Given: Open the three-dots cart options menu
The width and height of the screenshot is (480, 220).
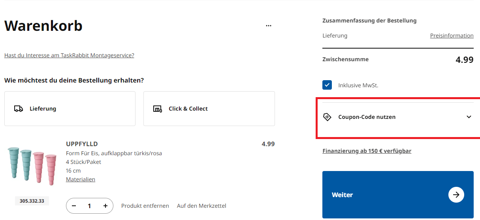Looking at the screenshot, I should tap(269, 26).
